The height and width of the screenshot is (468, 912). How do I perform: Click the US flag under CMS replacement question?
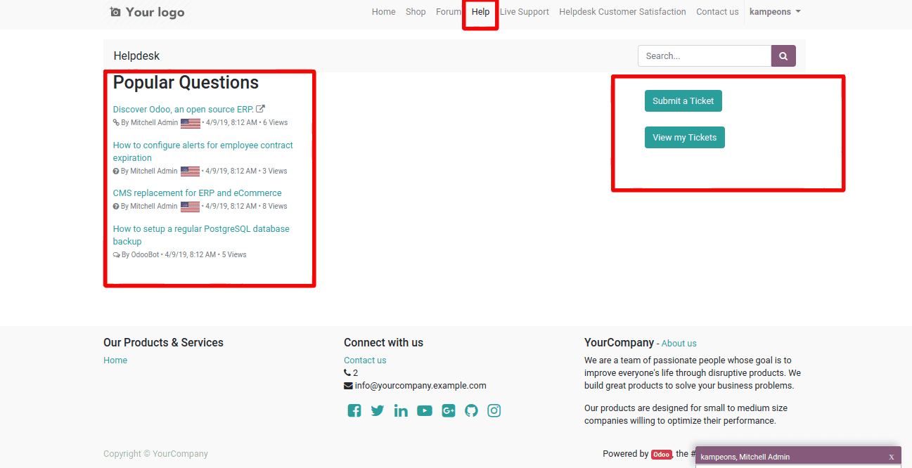pyautogui.click(x=191, y=207)
